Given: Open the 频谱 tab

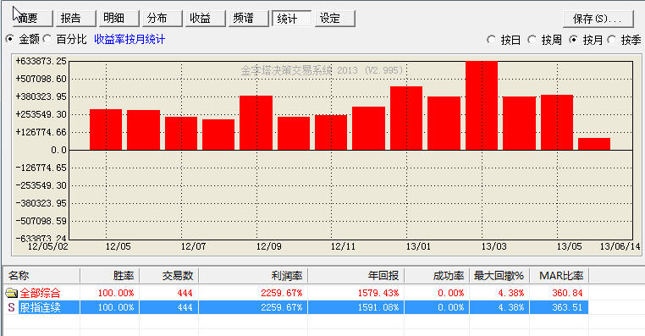Looking at the screenshot, I should 249,18.
